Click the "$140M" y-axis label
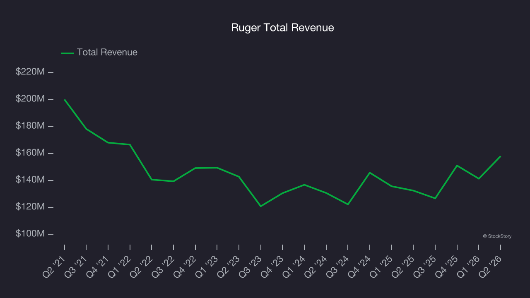Viewport: 530px width, 298px height. (x=30, y=180)
